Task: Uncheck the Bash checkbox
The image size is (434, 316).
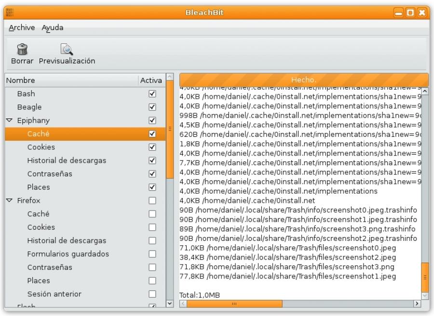Action: click(152, 94)
